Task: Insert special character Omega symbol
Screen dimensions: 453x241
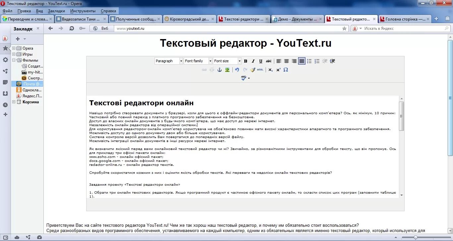Action: (286, 70)
